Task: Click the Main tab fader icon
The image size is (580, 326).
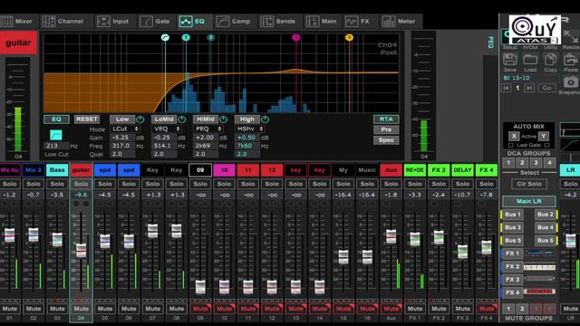Action: click(x=312, y=22)
